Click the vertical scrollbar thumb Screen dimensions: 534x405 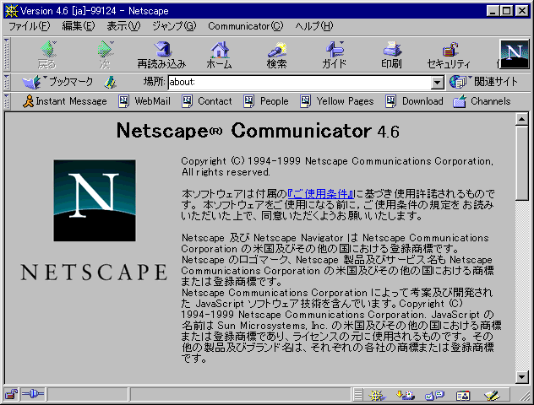[521, 163]
